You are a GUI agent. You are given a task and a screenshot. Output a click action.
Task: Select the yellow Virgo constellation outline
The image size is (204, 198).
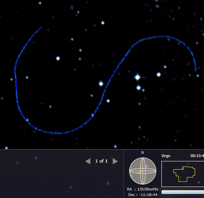(184, 174)
